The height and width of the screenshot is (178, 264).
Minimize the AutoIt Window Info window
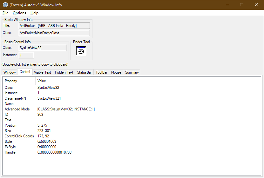(x=227, y=5)
